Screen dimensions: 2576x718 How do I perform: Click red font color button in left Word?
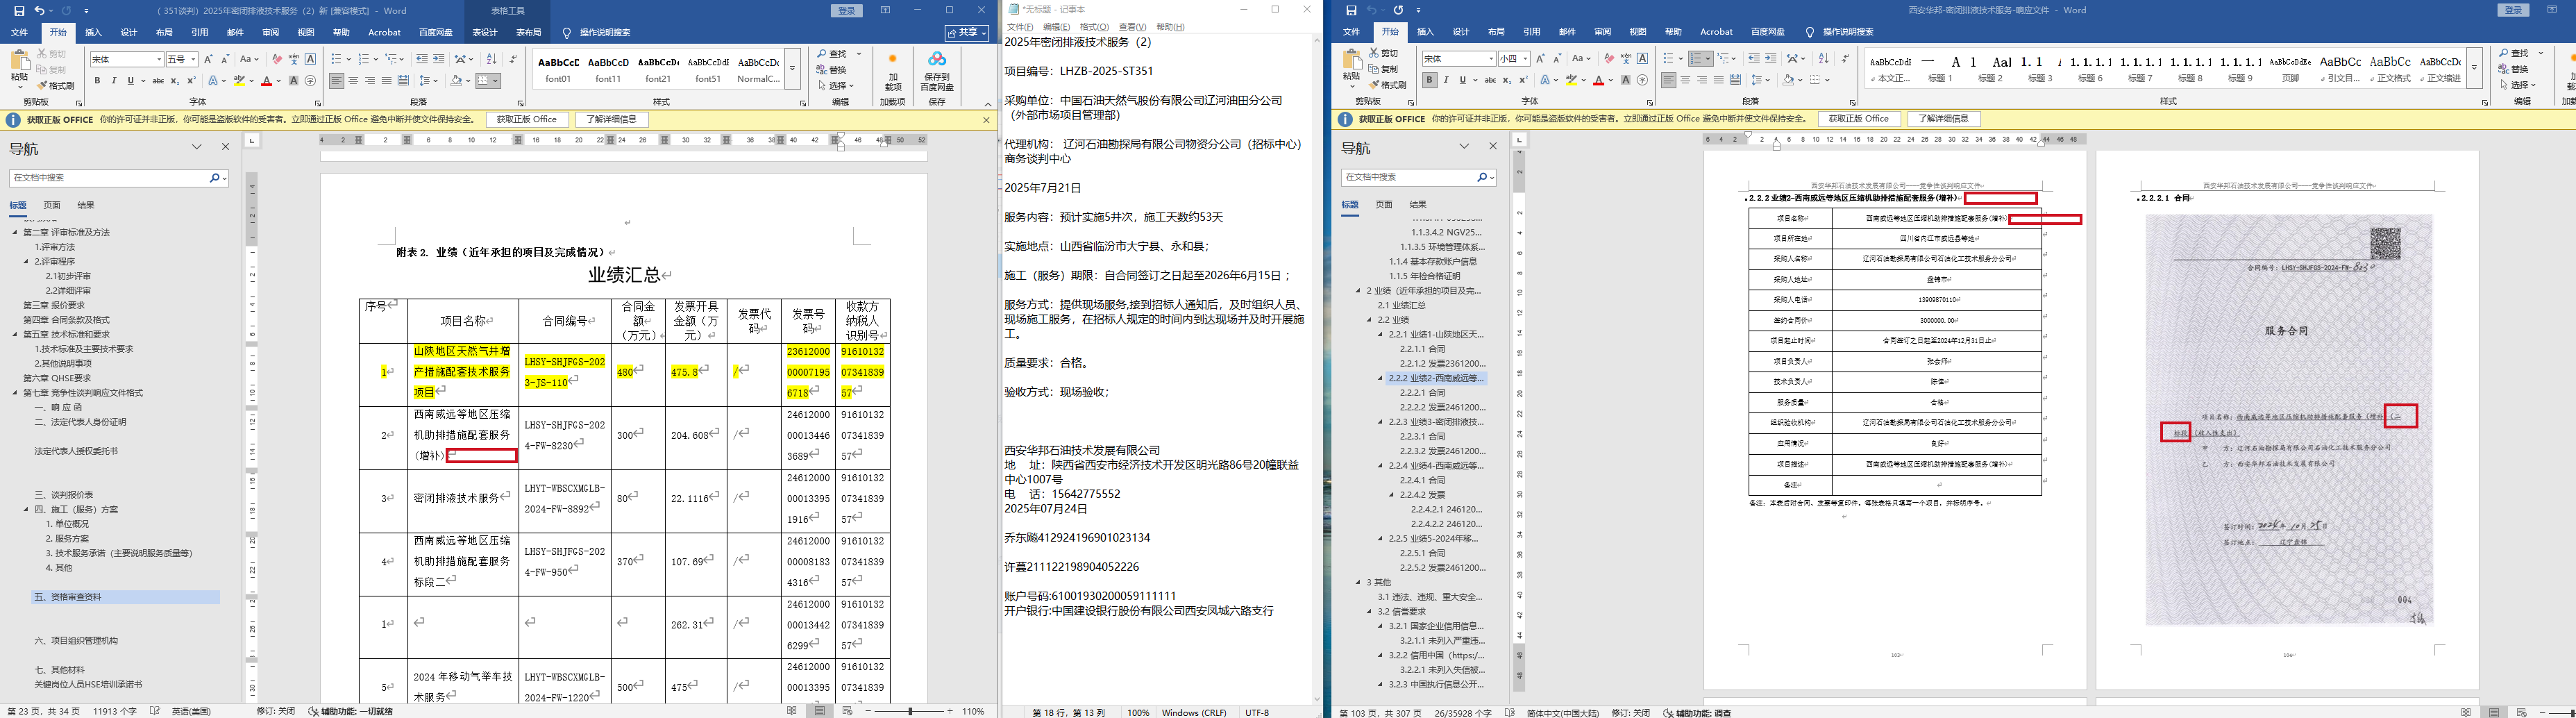pos(267,81)
